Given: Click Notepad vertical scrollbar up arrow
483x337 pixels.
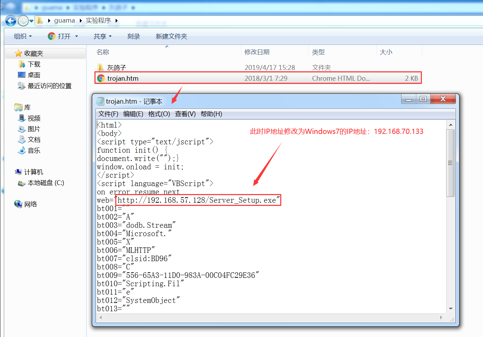Looking at the screenshot, I should tap(450, 125).
